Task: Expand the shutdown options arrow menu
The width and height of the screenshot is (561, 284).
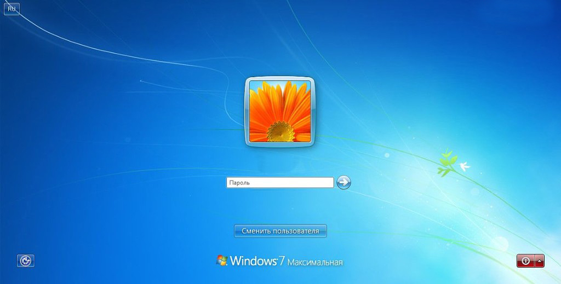Action: (539, 261)
